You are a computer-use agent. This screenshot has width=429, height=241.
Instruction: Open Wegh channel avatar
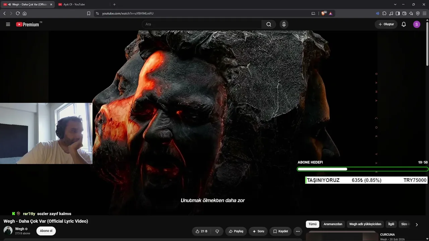click(x=8, y=231)
